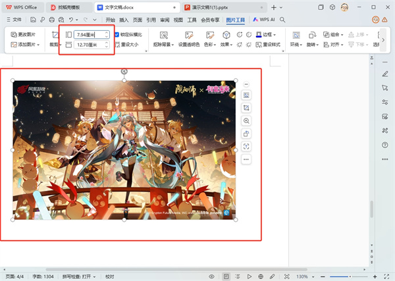Click the 抠除背景 remove background icon

click(164, 35)
